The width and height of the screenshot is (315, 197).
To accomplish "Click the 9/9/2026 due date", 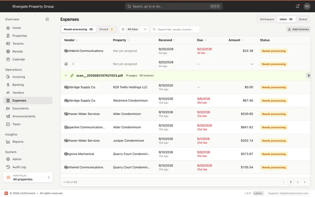I will tap(203, 152).
